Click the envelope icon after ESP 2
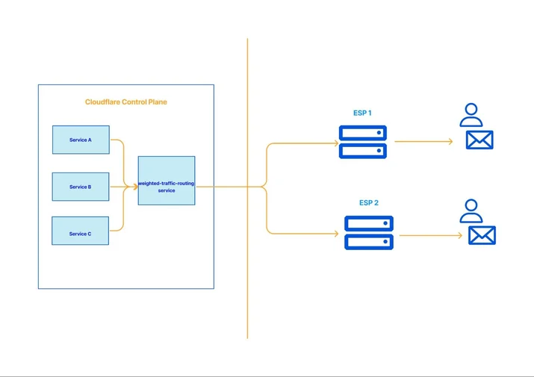 pos(482,235)
